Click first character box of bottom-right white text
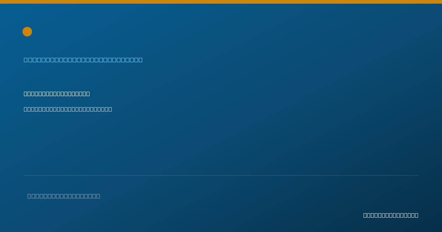Image resolution: width=442 pixels, height=232 pixels. click(x=365, y=215)
